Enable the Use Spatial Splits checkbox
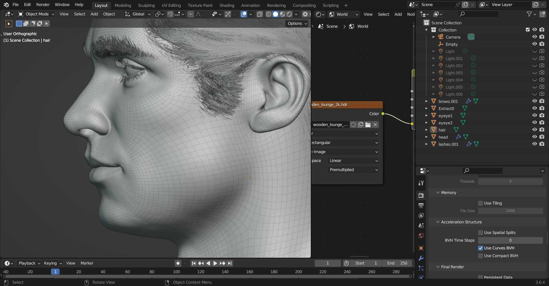Screen dimensions: 549x286 (x=481, y=233)
